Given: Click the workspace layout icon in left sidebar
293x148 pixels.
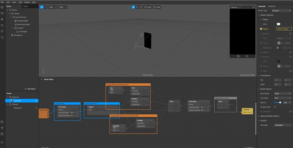Looking at the screenshot, I should [2, 7].
